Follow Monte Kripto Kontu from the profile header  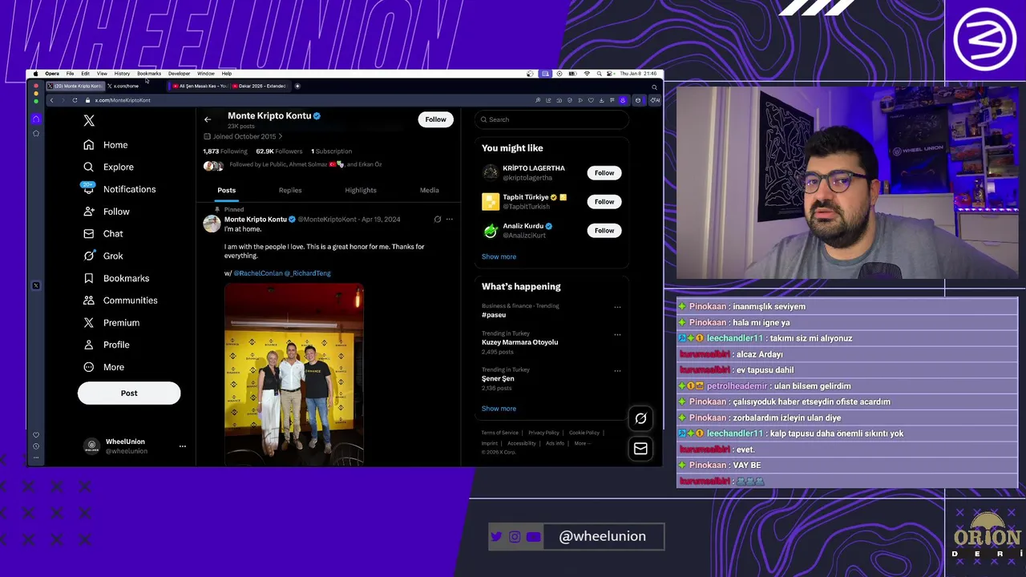click(x=435, y=119)
